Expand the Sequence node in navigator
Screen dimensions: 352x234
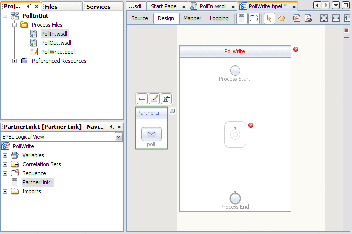pyautogui.click(x=5, y=173)
